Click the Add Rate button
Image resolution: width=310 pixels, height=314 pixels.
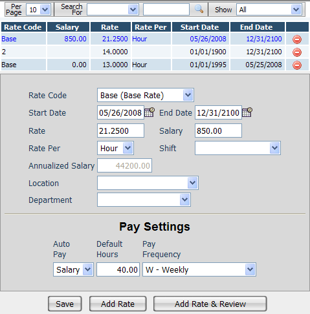click(118, 304)
